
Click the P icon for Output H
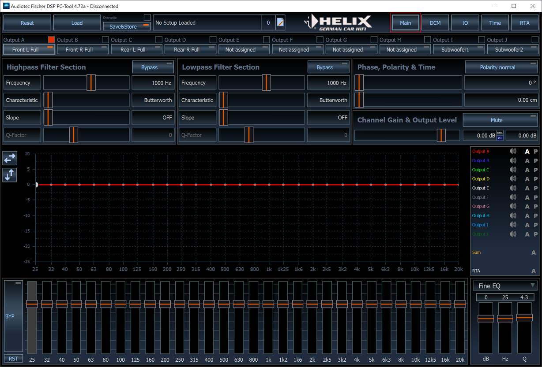click(x=536, y=216)
